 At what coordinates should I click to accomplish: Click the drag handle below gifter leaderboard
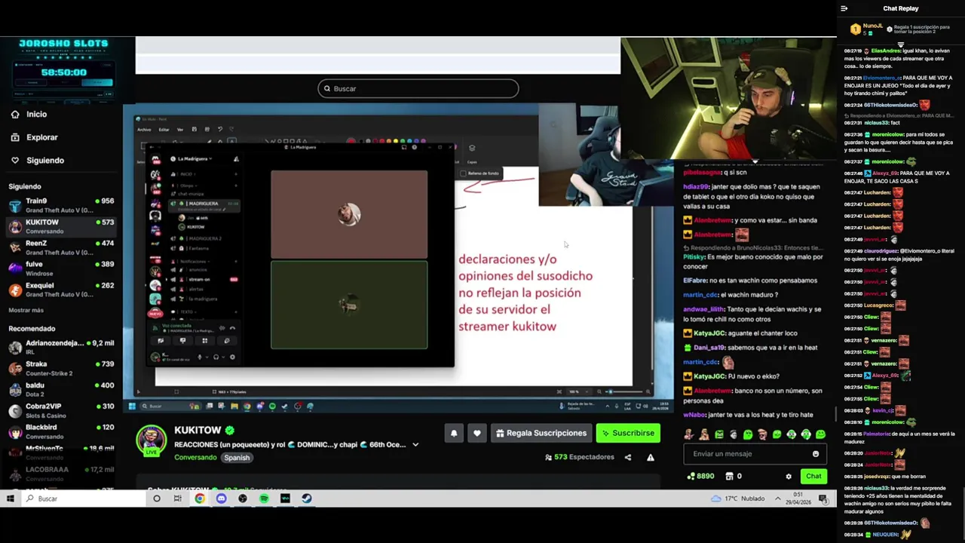(x=900, y=44)
